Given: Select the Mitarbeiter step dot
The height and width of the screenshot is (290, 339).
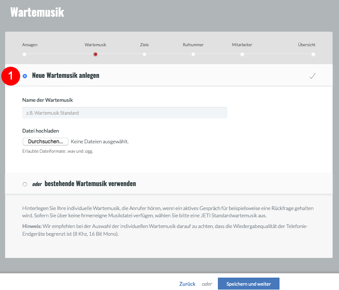Looking at the screenshot, I should pos(242,54).
